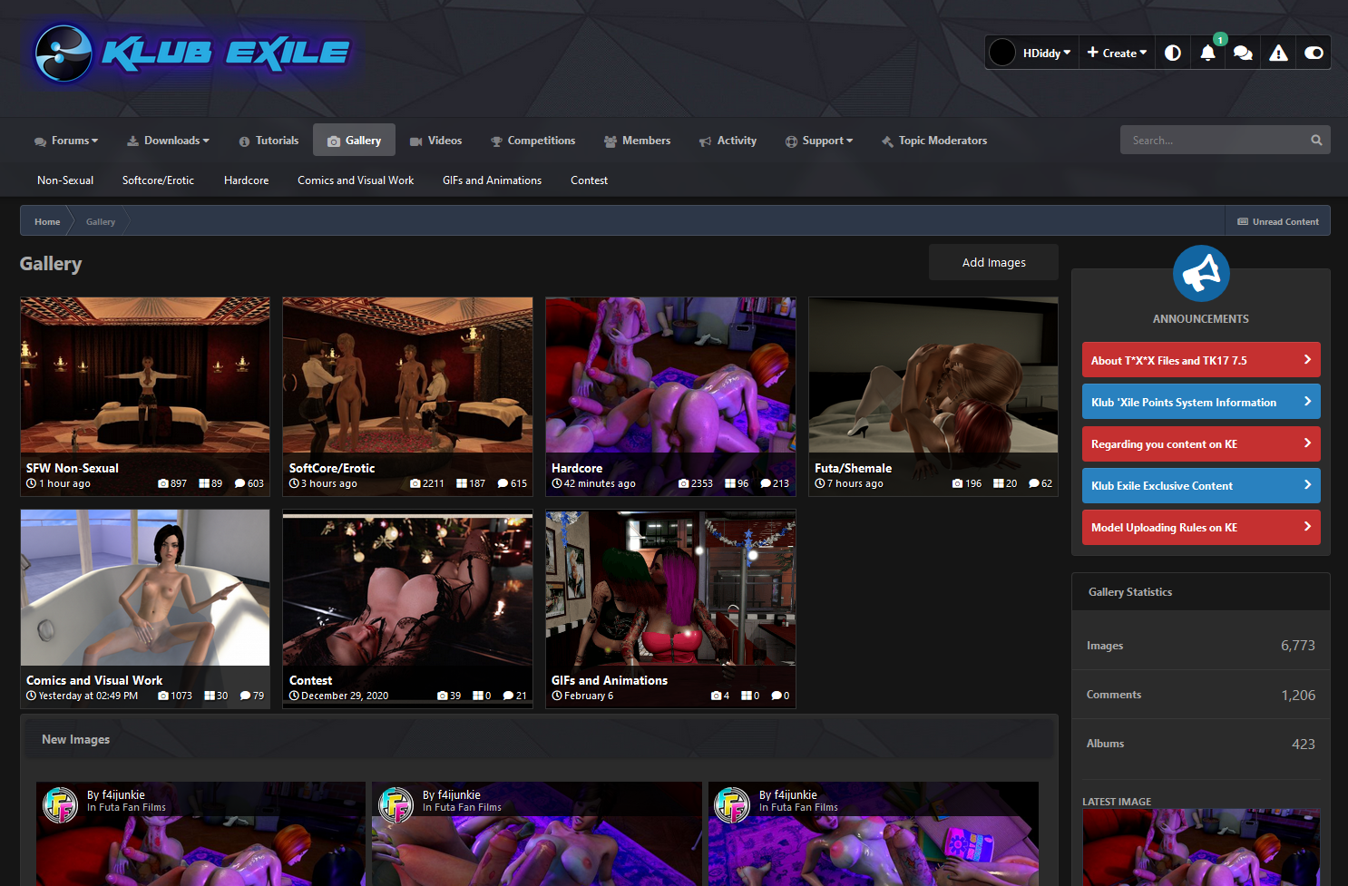The width and height of the screenshot is (1348, 886).
Task: Click the search magnifier icon
Action: click(1316, 140)
